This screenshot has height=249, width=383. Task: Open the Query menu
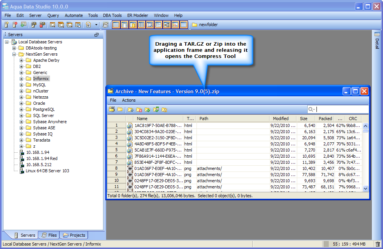53,15
